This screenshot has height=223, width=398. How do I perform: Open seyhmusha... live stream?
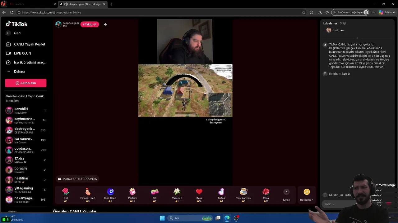pyautogui.click(x=26, y=120)
